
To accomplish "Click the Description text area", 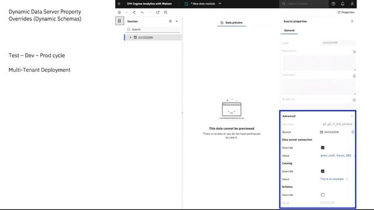I will coord(319,63).
